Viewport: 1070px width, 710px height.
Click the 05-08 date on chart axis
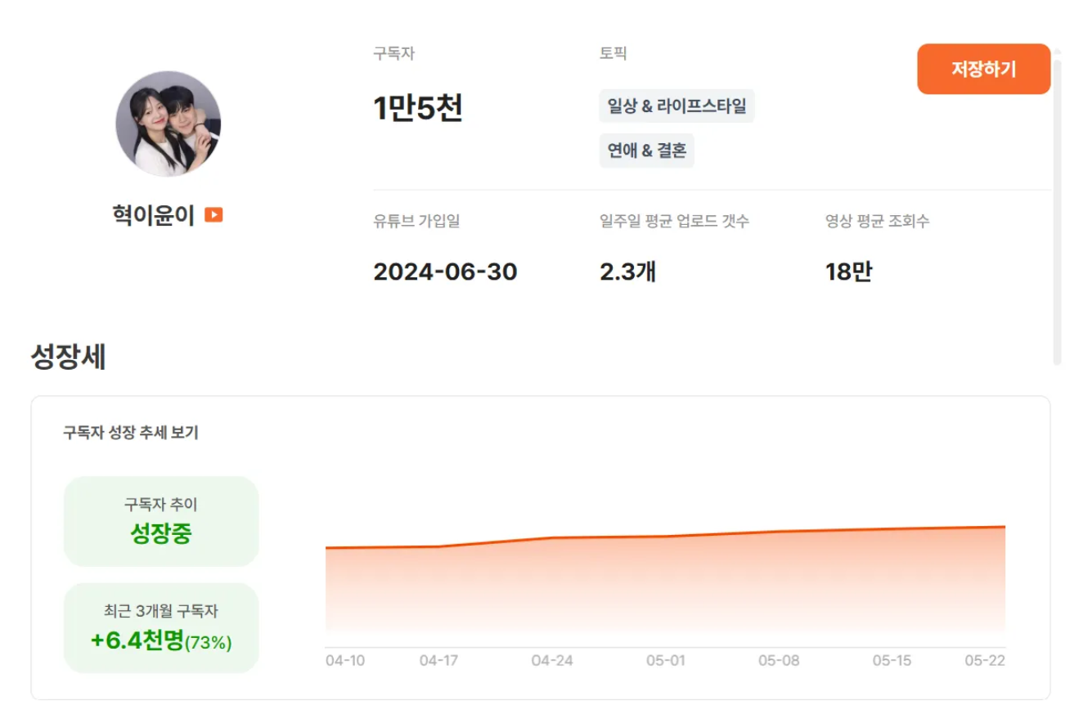pos(778,660)
